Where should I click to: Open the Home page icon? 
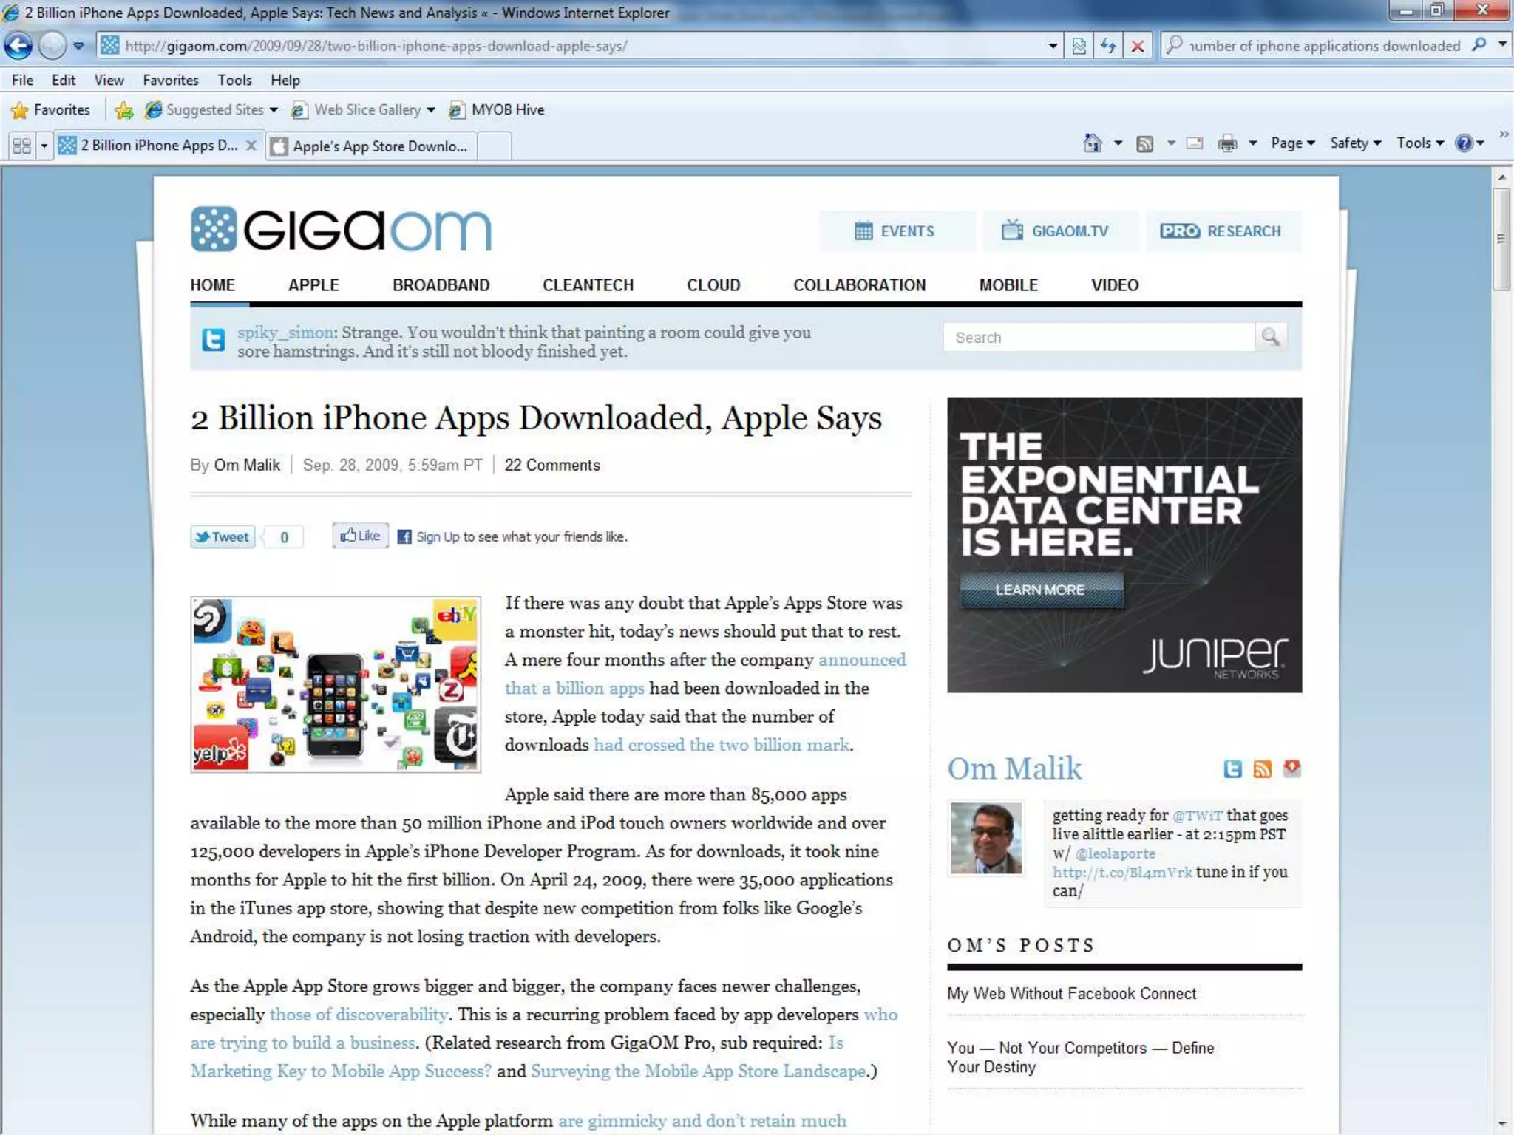point(1092,143)
